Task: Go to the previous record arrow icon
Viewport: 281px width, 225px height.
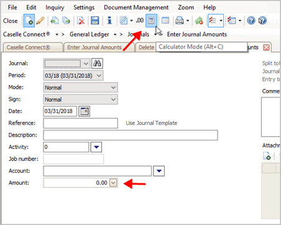Action: coord(55,21)
